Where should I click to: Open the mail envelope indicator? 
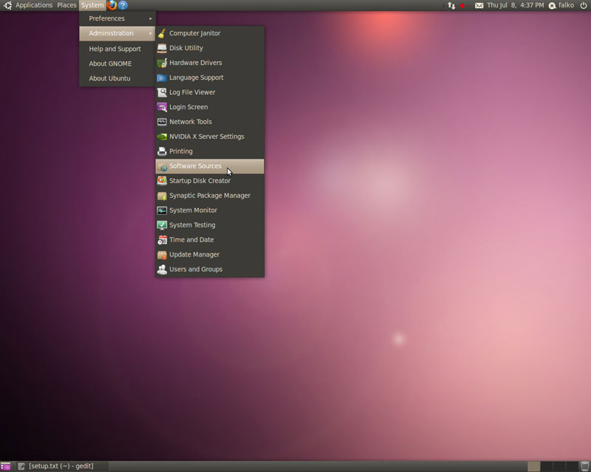479,5
